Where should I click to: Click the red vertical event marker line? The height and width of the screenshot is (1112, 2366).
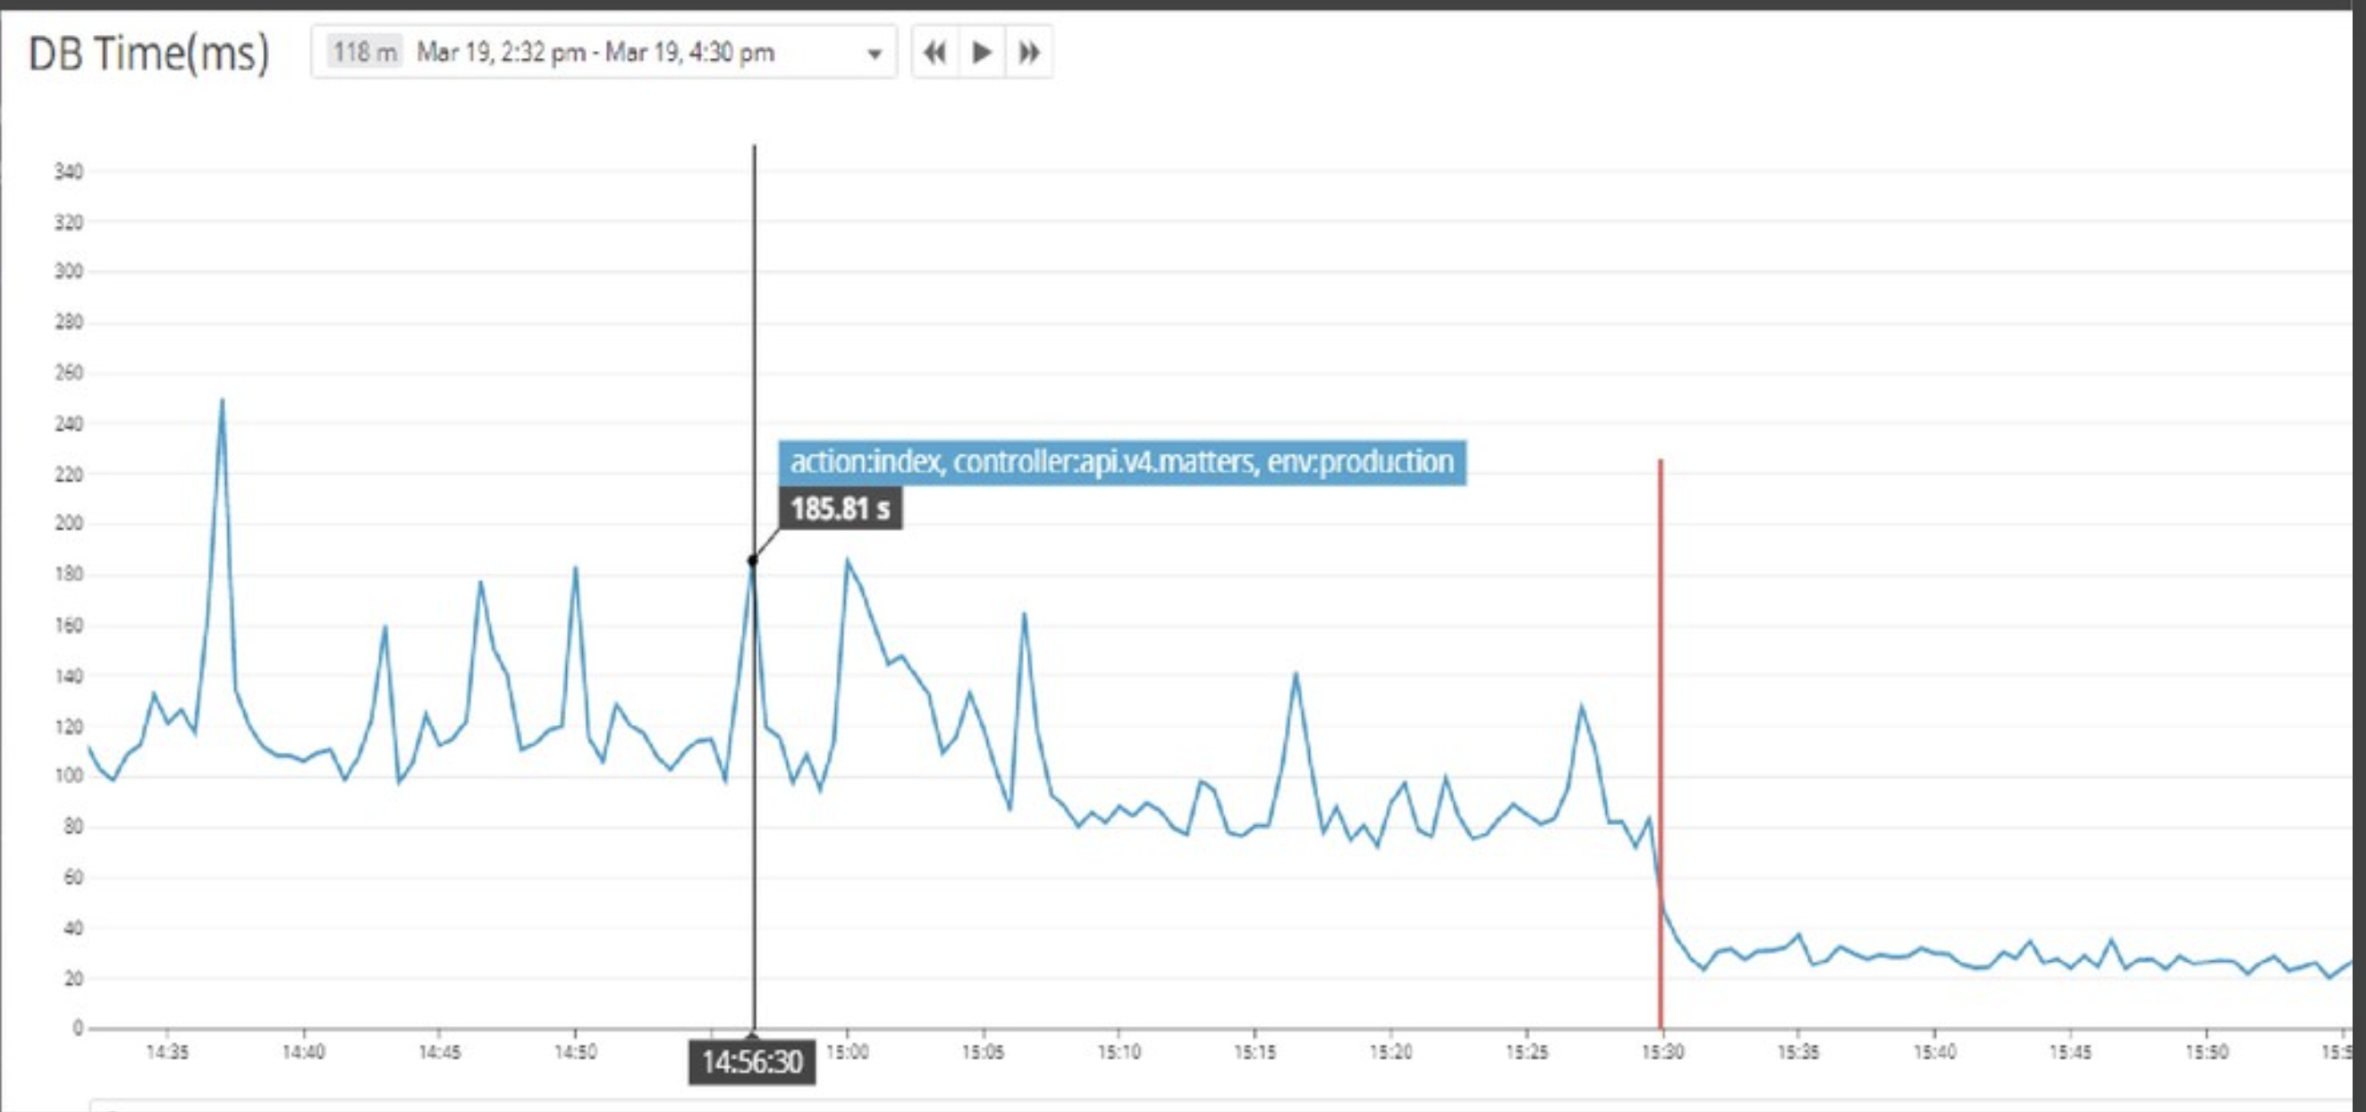click(1660, 744)
